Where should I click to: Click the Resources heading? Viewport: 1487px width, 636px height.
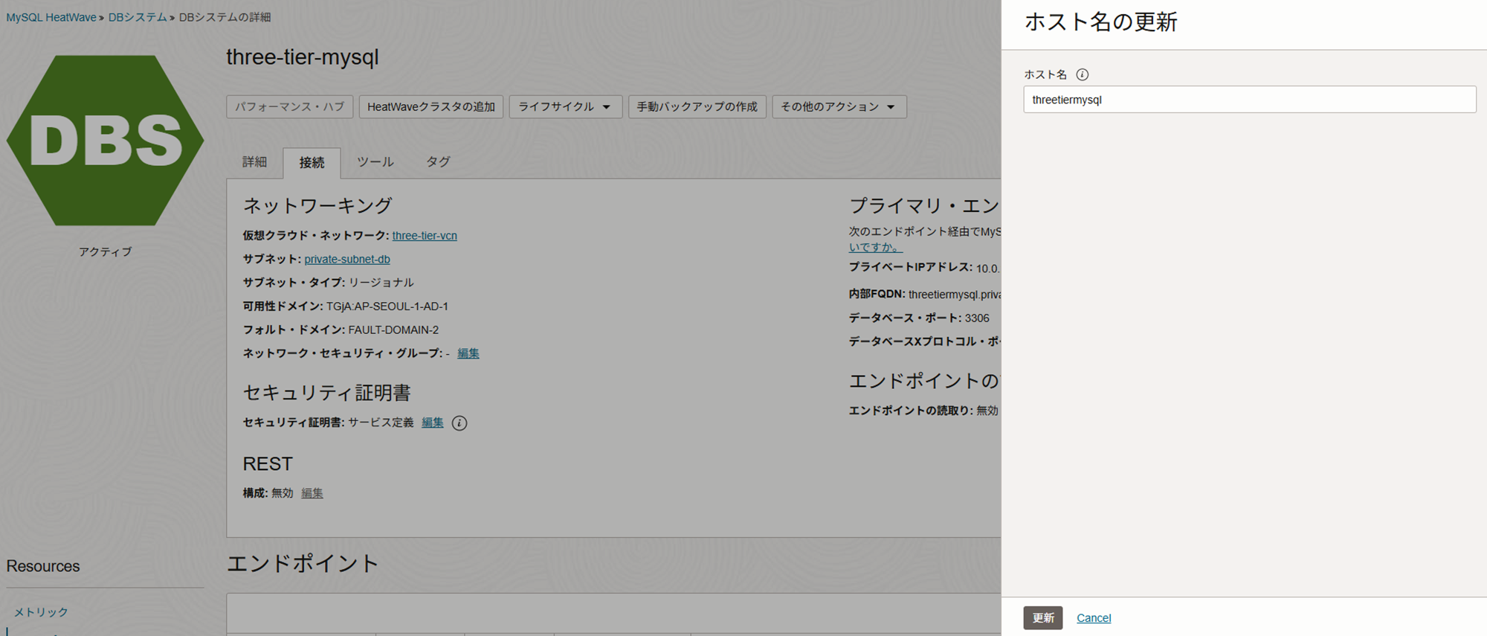(x=43, y=566)
